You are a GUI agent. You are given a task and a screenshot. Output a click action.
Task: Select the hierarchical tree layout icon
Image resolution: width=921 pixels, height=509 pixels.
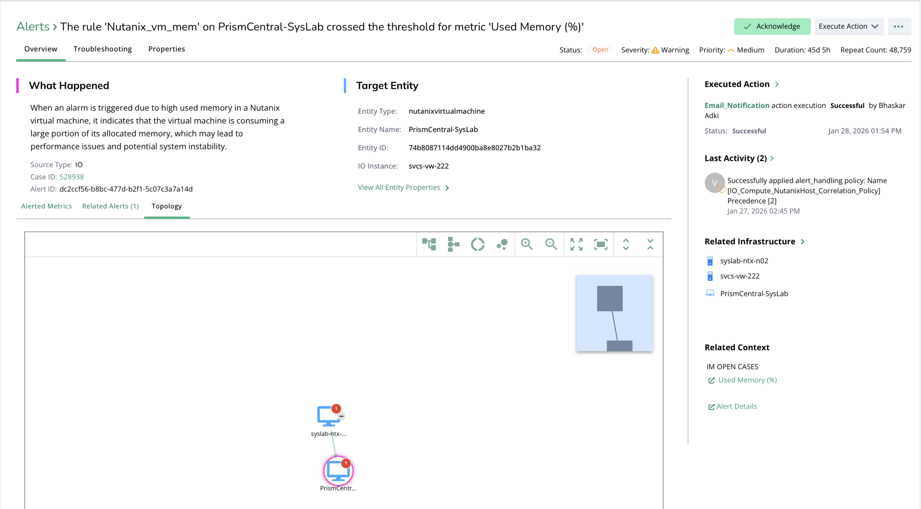(x=429, y=244)
